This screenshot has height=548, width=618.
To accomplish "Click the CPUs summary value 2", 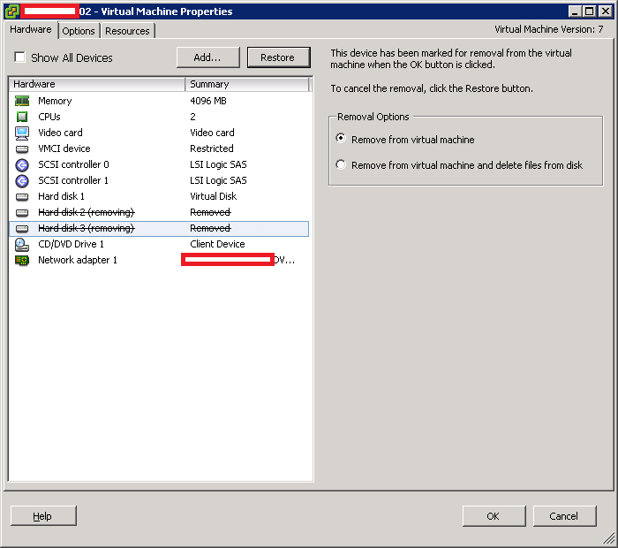I will [192, 117].
